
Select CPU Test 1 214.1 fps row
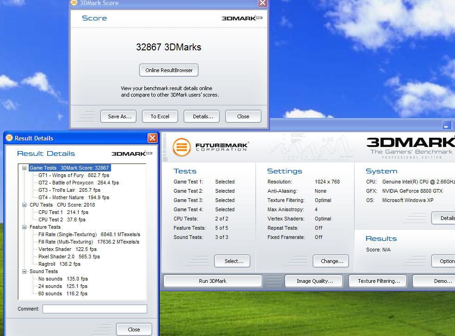click(63, 212)
